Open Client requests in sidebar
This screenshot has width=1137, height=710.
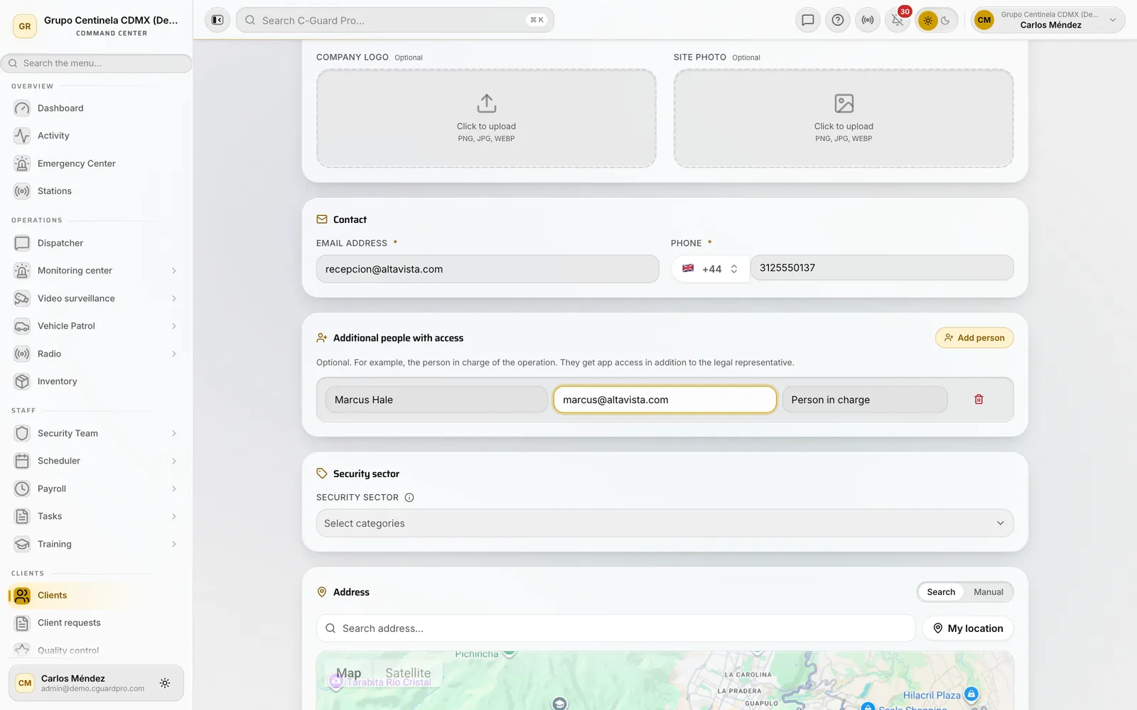[x=96, y=623]
